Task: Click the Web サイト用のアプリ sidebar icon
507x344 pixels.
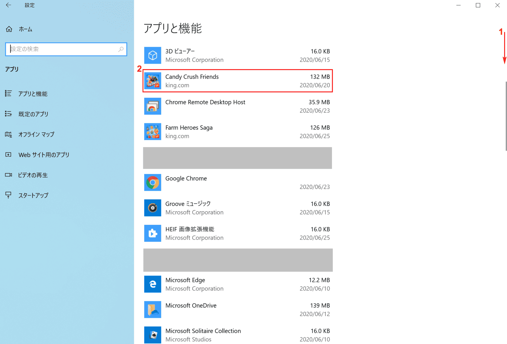Action: [x=8, y=154]
